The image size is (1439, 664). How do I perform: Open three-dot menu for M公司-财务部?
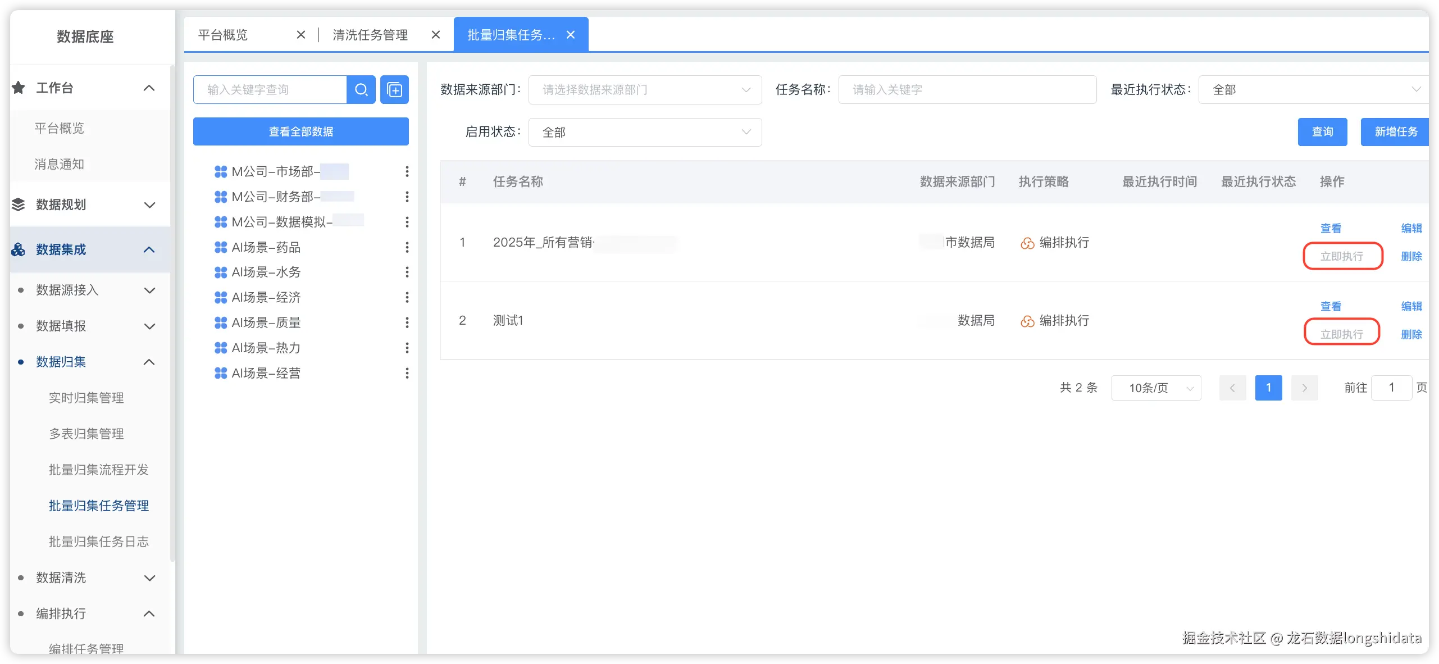407,197
